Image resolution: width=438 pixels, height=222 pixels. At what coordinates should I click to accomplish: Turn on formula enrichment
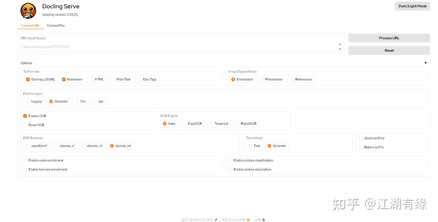point(25,169)
